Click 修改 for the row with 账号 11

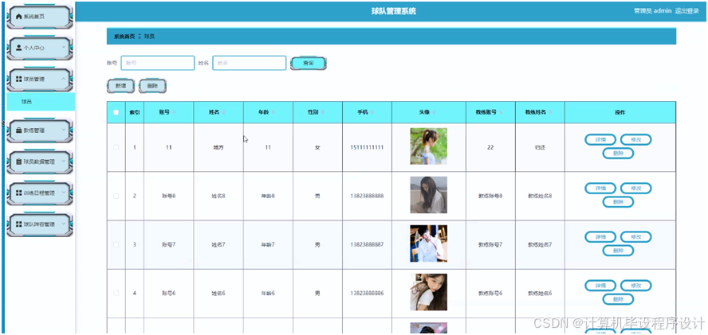[635, 140]
